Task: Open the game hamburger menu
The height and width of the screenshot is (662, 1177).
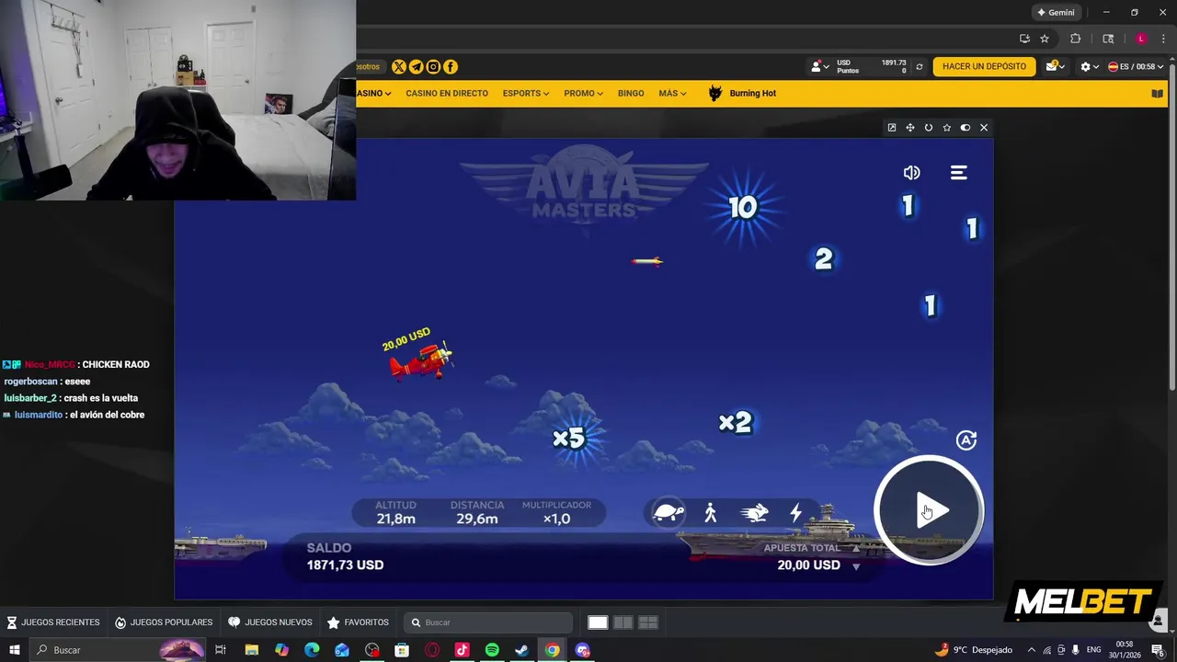Action: (958, 173)
